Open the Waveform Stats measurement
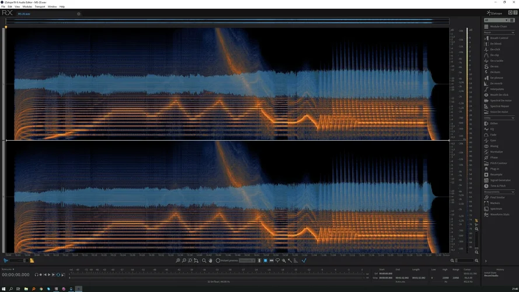Image resolution: width=519 pixels, height=292 pixels. (500, 214)
